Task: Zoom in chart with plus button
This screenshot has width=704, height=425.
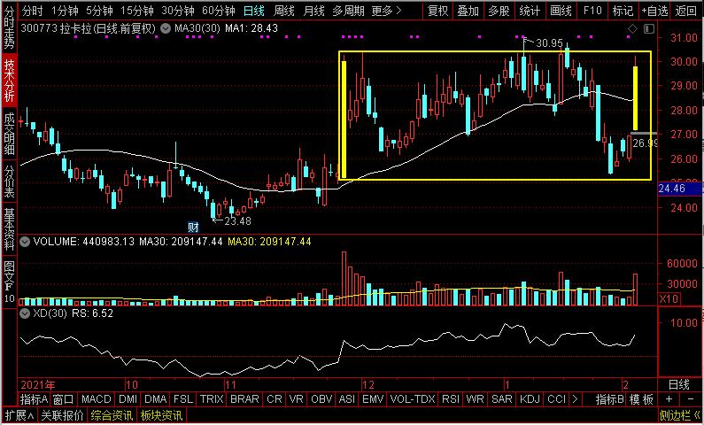Action: [x=669, y=399]
